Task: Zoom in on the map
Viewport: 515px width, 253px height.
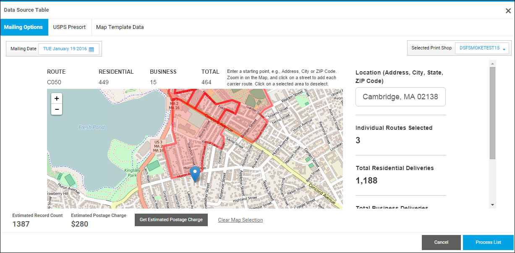Action: [57, 98]
